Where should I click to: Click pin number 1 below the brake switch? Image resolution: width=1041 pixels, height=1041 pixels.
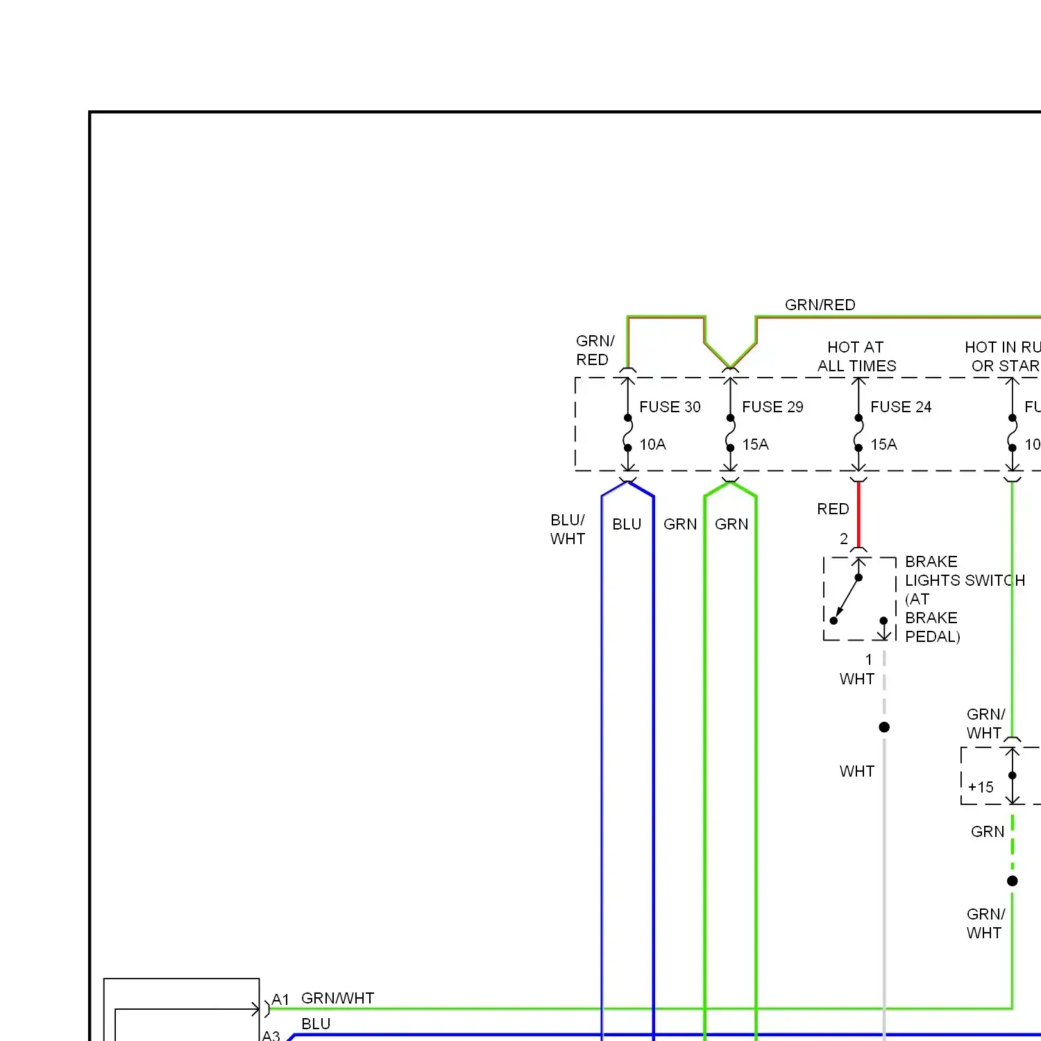pyautogui.click(x=869, y=660)
